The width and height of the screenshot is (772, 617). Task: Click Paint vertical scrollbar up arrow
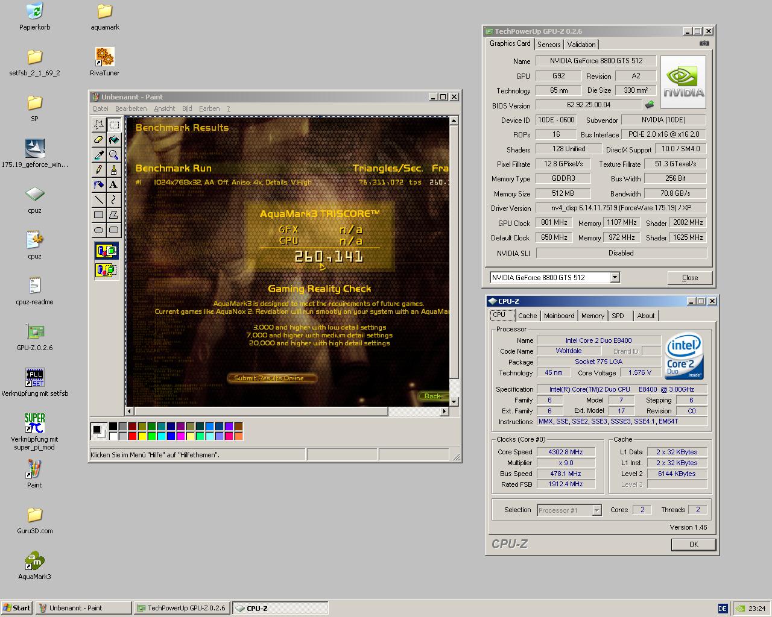tap(454, 121)
